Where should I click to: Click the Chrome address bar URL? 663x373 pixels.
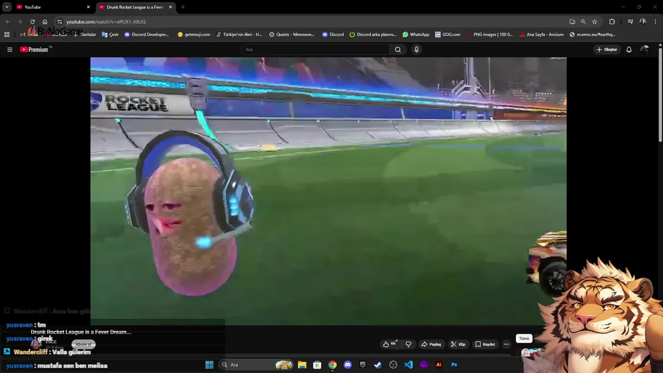tap(106, 22)
